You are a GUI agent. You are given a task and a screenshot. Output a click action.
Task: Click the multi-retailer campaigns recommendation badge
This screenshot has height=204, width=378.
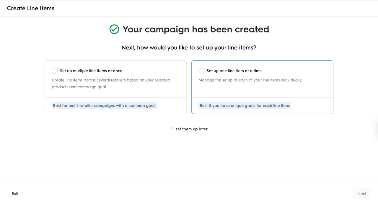[x=104, y=106]
